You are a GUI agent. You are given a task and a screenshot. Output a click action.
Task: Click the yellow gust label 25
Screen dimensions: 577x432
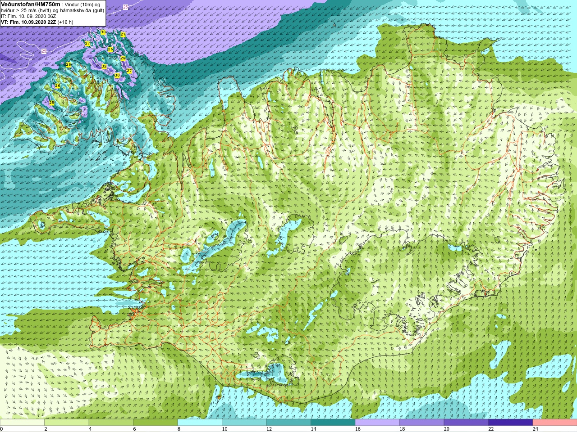52,103
